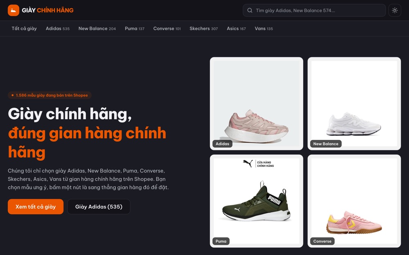Focus the shoe search input field

point(314,11)
